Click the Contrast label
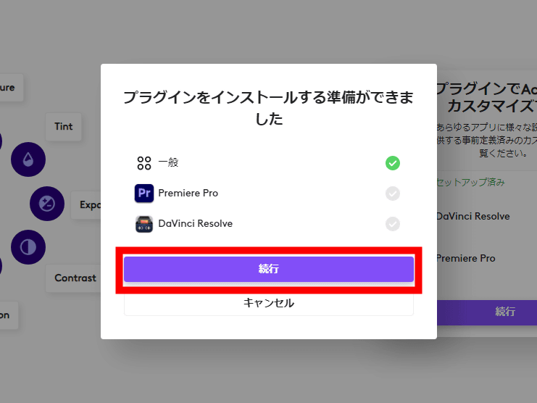The image size is (537, 403). pyautogui.click(x=74, y=278)
